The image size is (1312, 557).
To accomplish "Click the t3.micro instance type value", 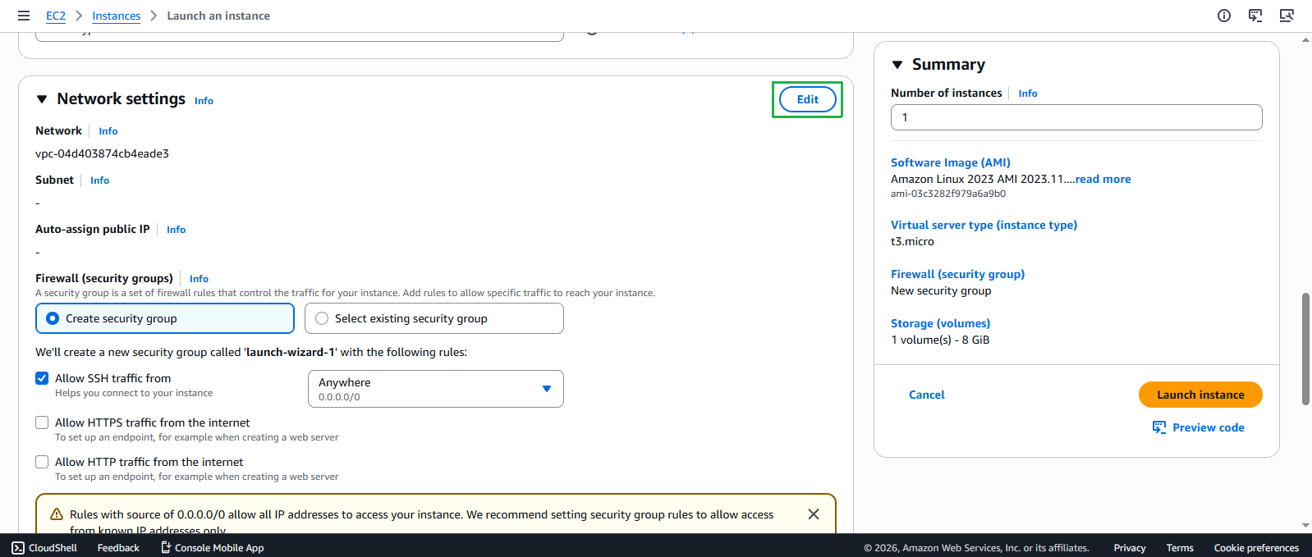I will coord(912,241).
